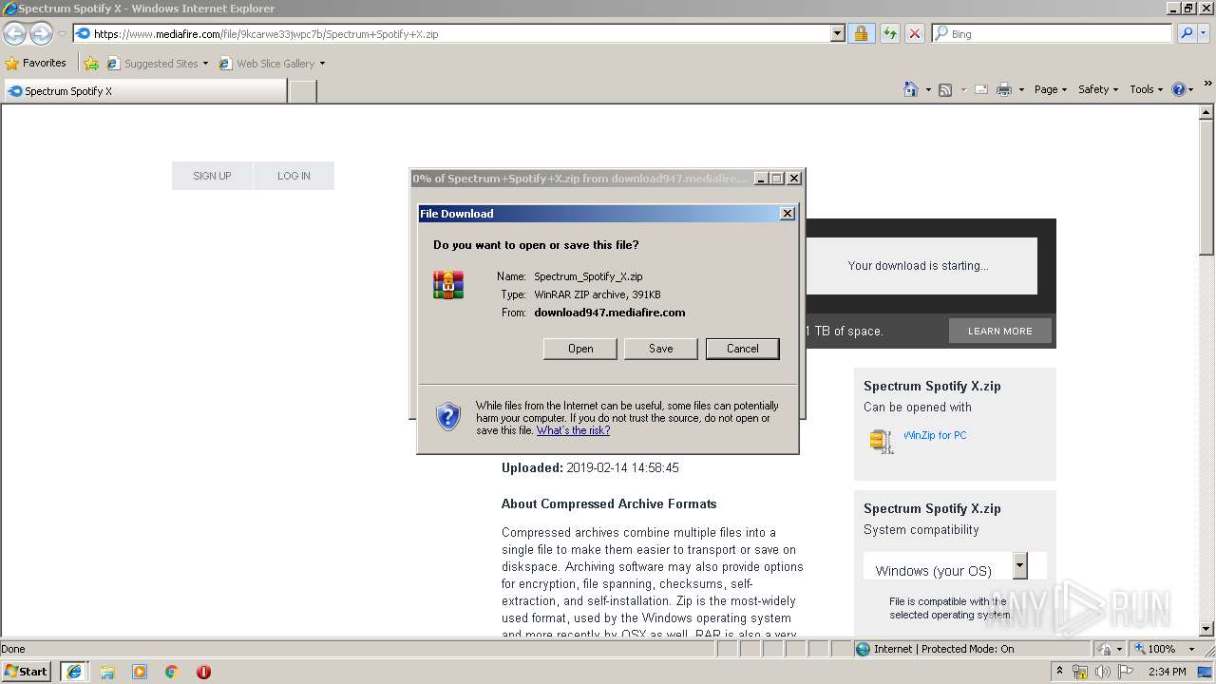1216x684 pixels.
Task: Click the security shield icon in dialog
Action: tap(447, 416)
